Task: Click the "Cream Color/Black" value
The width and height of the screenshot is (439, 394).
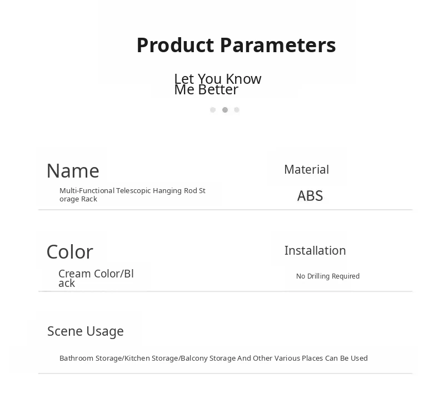Action: tap(96, 278)
